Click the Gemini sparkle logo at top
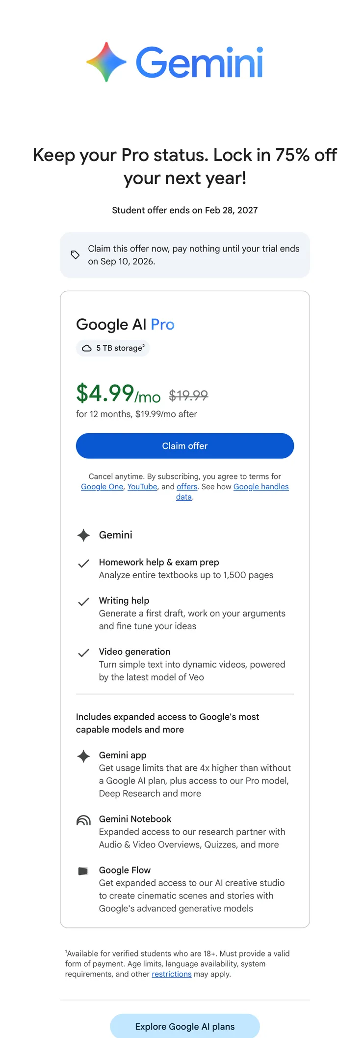 [106, 62]
